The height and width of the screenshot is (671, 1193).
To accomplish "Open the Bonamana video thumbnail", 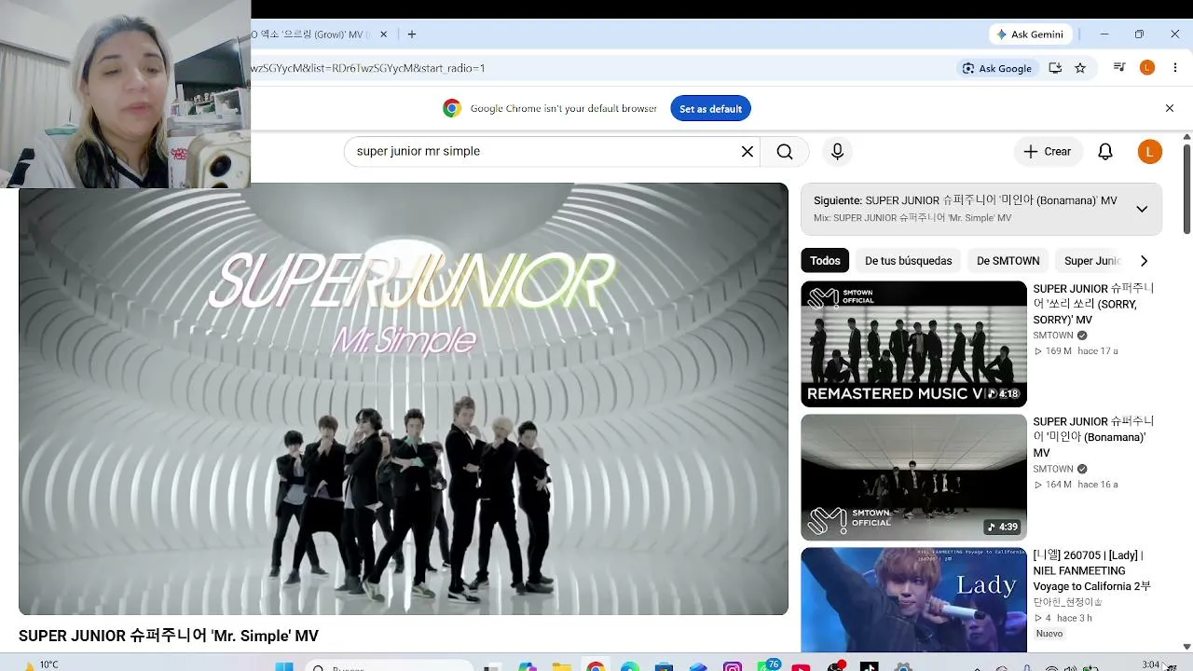I will 913,477.
